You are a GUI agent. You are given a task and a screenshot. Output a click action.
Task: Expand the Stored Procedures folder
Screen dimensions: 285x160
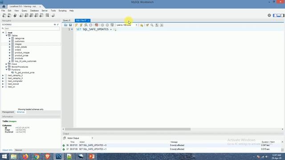(x=6, y=67)
